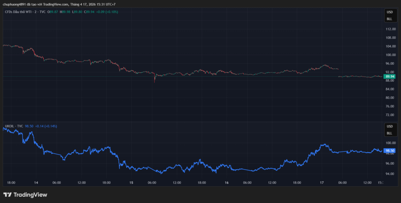Click the 72.00 level on WTI price axis
401x203 pixels.
[390, 115]
